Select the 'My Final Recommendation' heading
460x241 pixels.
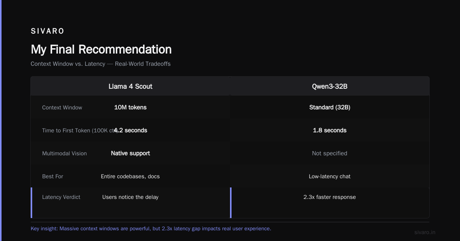coord(101,49)
